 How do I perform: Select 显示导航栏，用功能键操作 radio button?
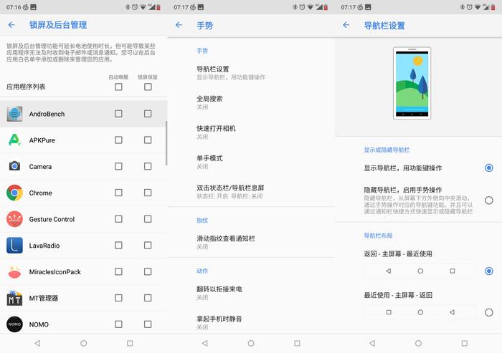point(488,168)
